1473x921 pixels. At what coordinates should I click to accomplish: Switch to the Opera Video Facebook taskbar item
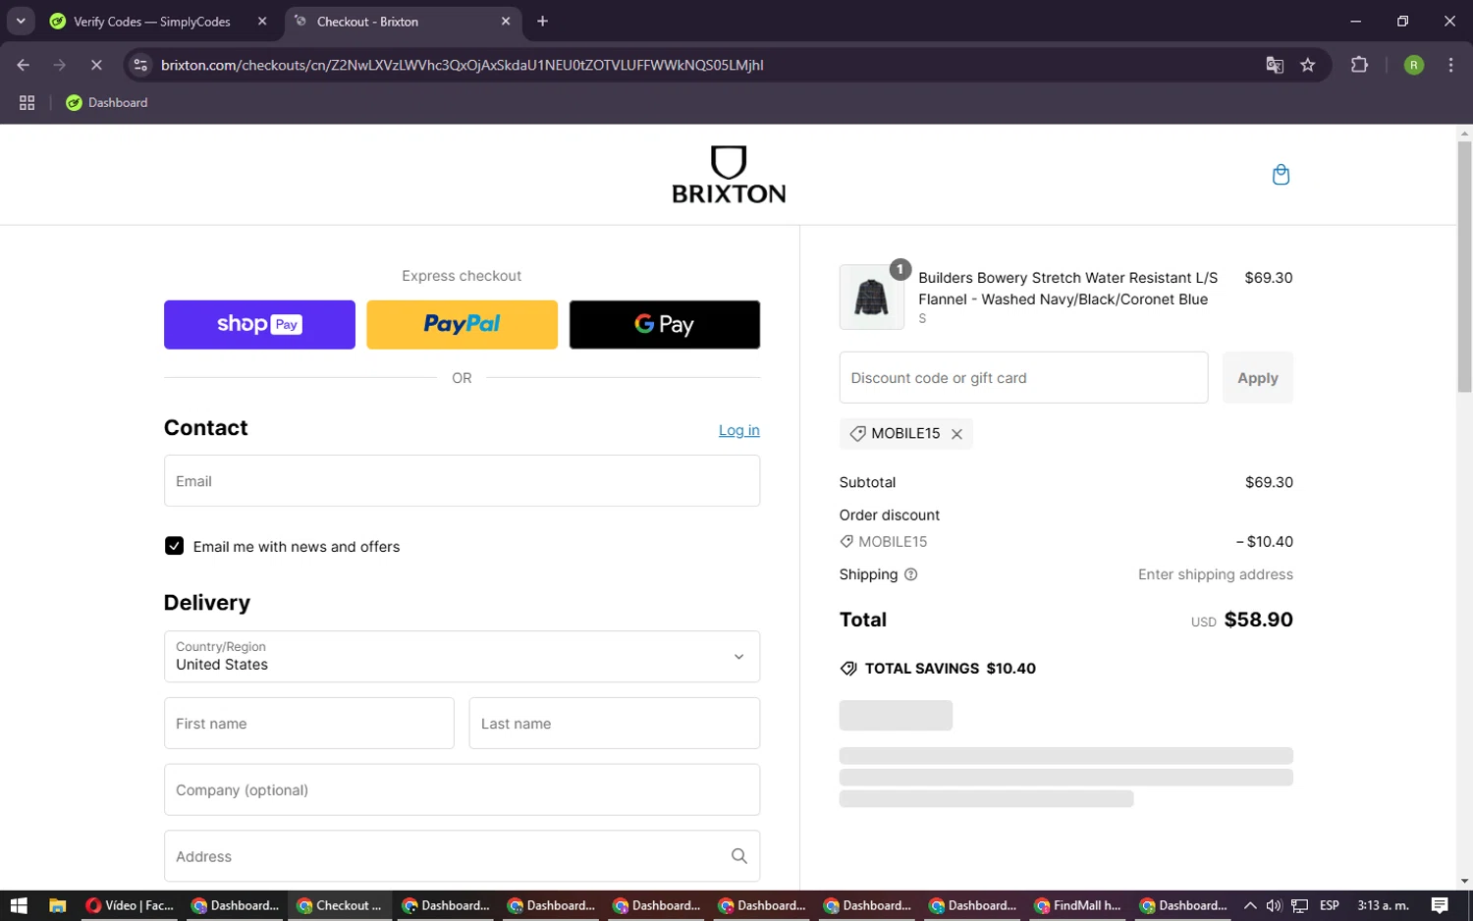pos(130,905)
